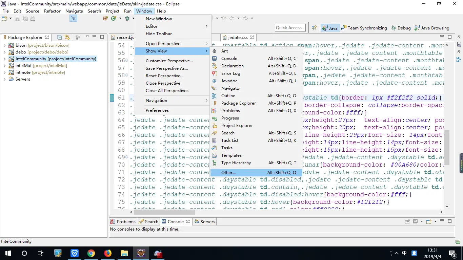Choose New Window from Window menu
The width and height of the screenshot is (463, 260).
(x=173, y=19)
